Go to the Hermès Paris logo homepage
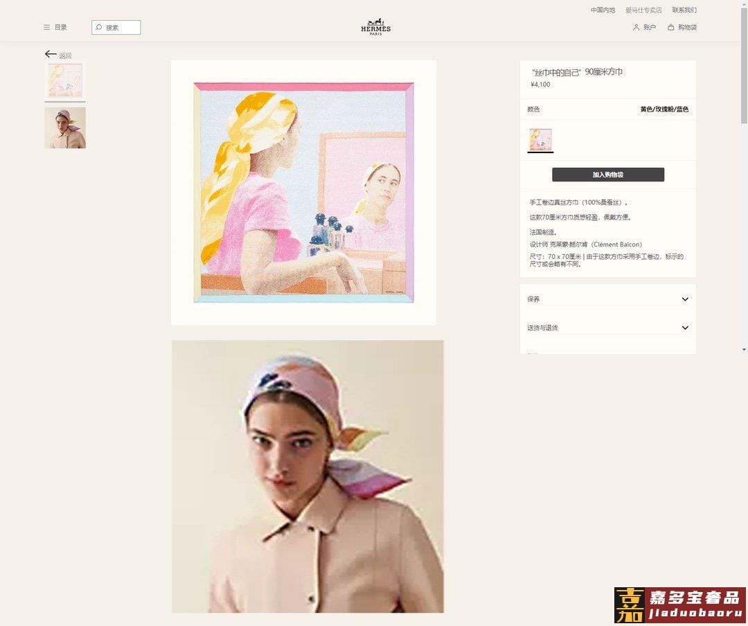The image size is (748, 626). [376, 27]
